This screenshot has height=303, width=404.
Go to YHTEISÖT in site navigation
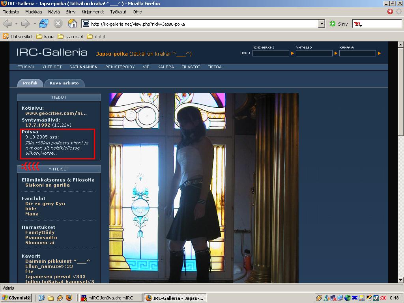52,67
